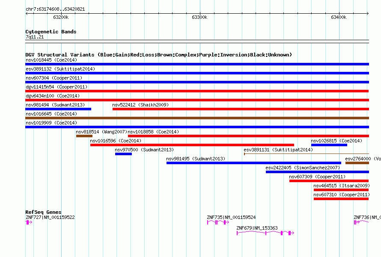Select the esv3891132 (Suktitipat2014) variant bar

tap(197, 73)
